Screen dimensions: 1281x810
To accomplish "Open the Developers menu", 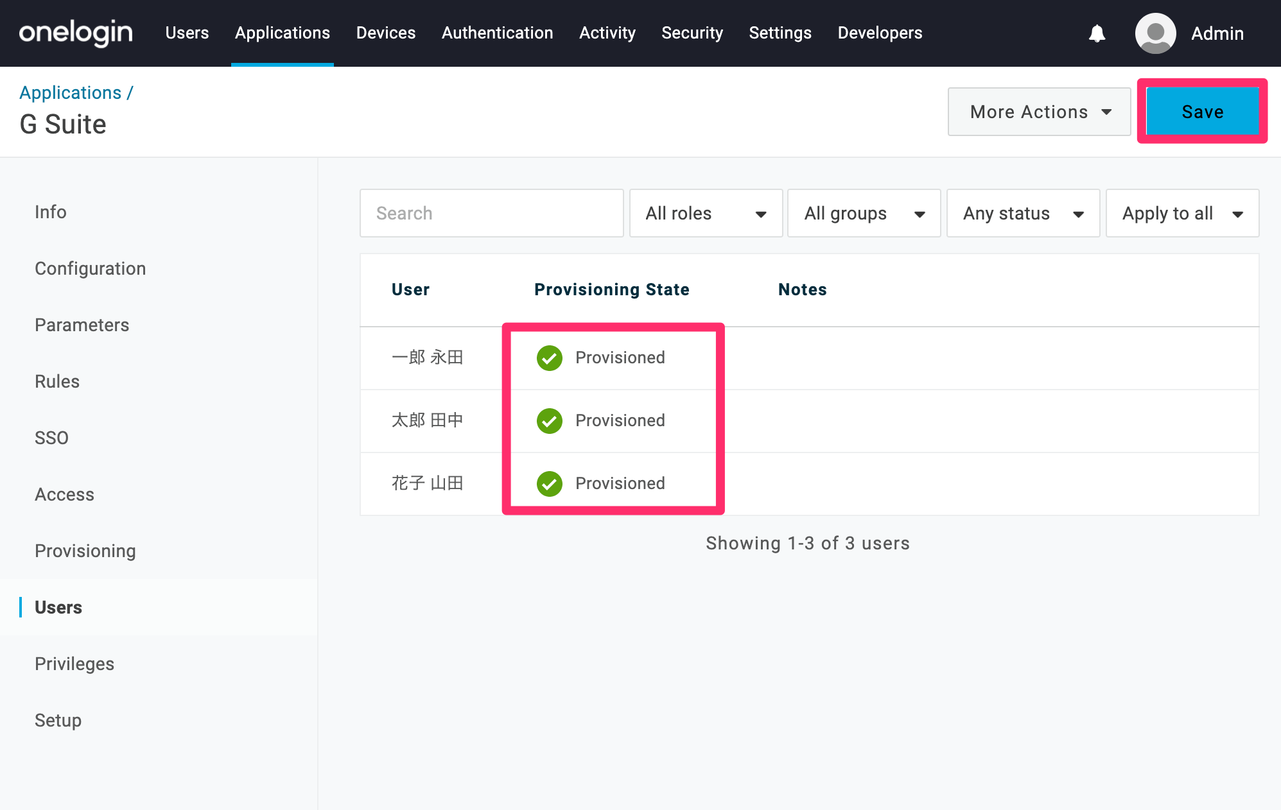I will [880, 33].
